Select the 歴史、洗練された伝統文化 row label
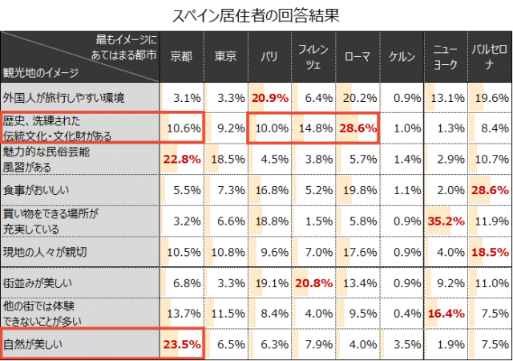Image resolution: width=513 pixels, height=361 pixels. click(x=58, y=128)
